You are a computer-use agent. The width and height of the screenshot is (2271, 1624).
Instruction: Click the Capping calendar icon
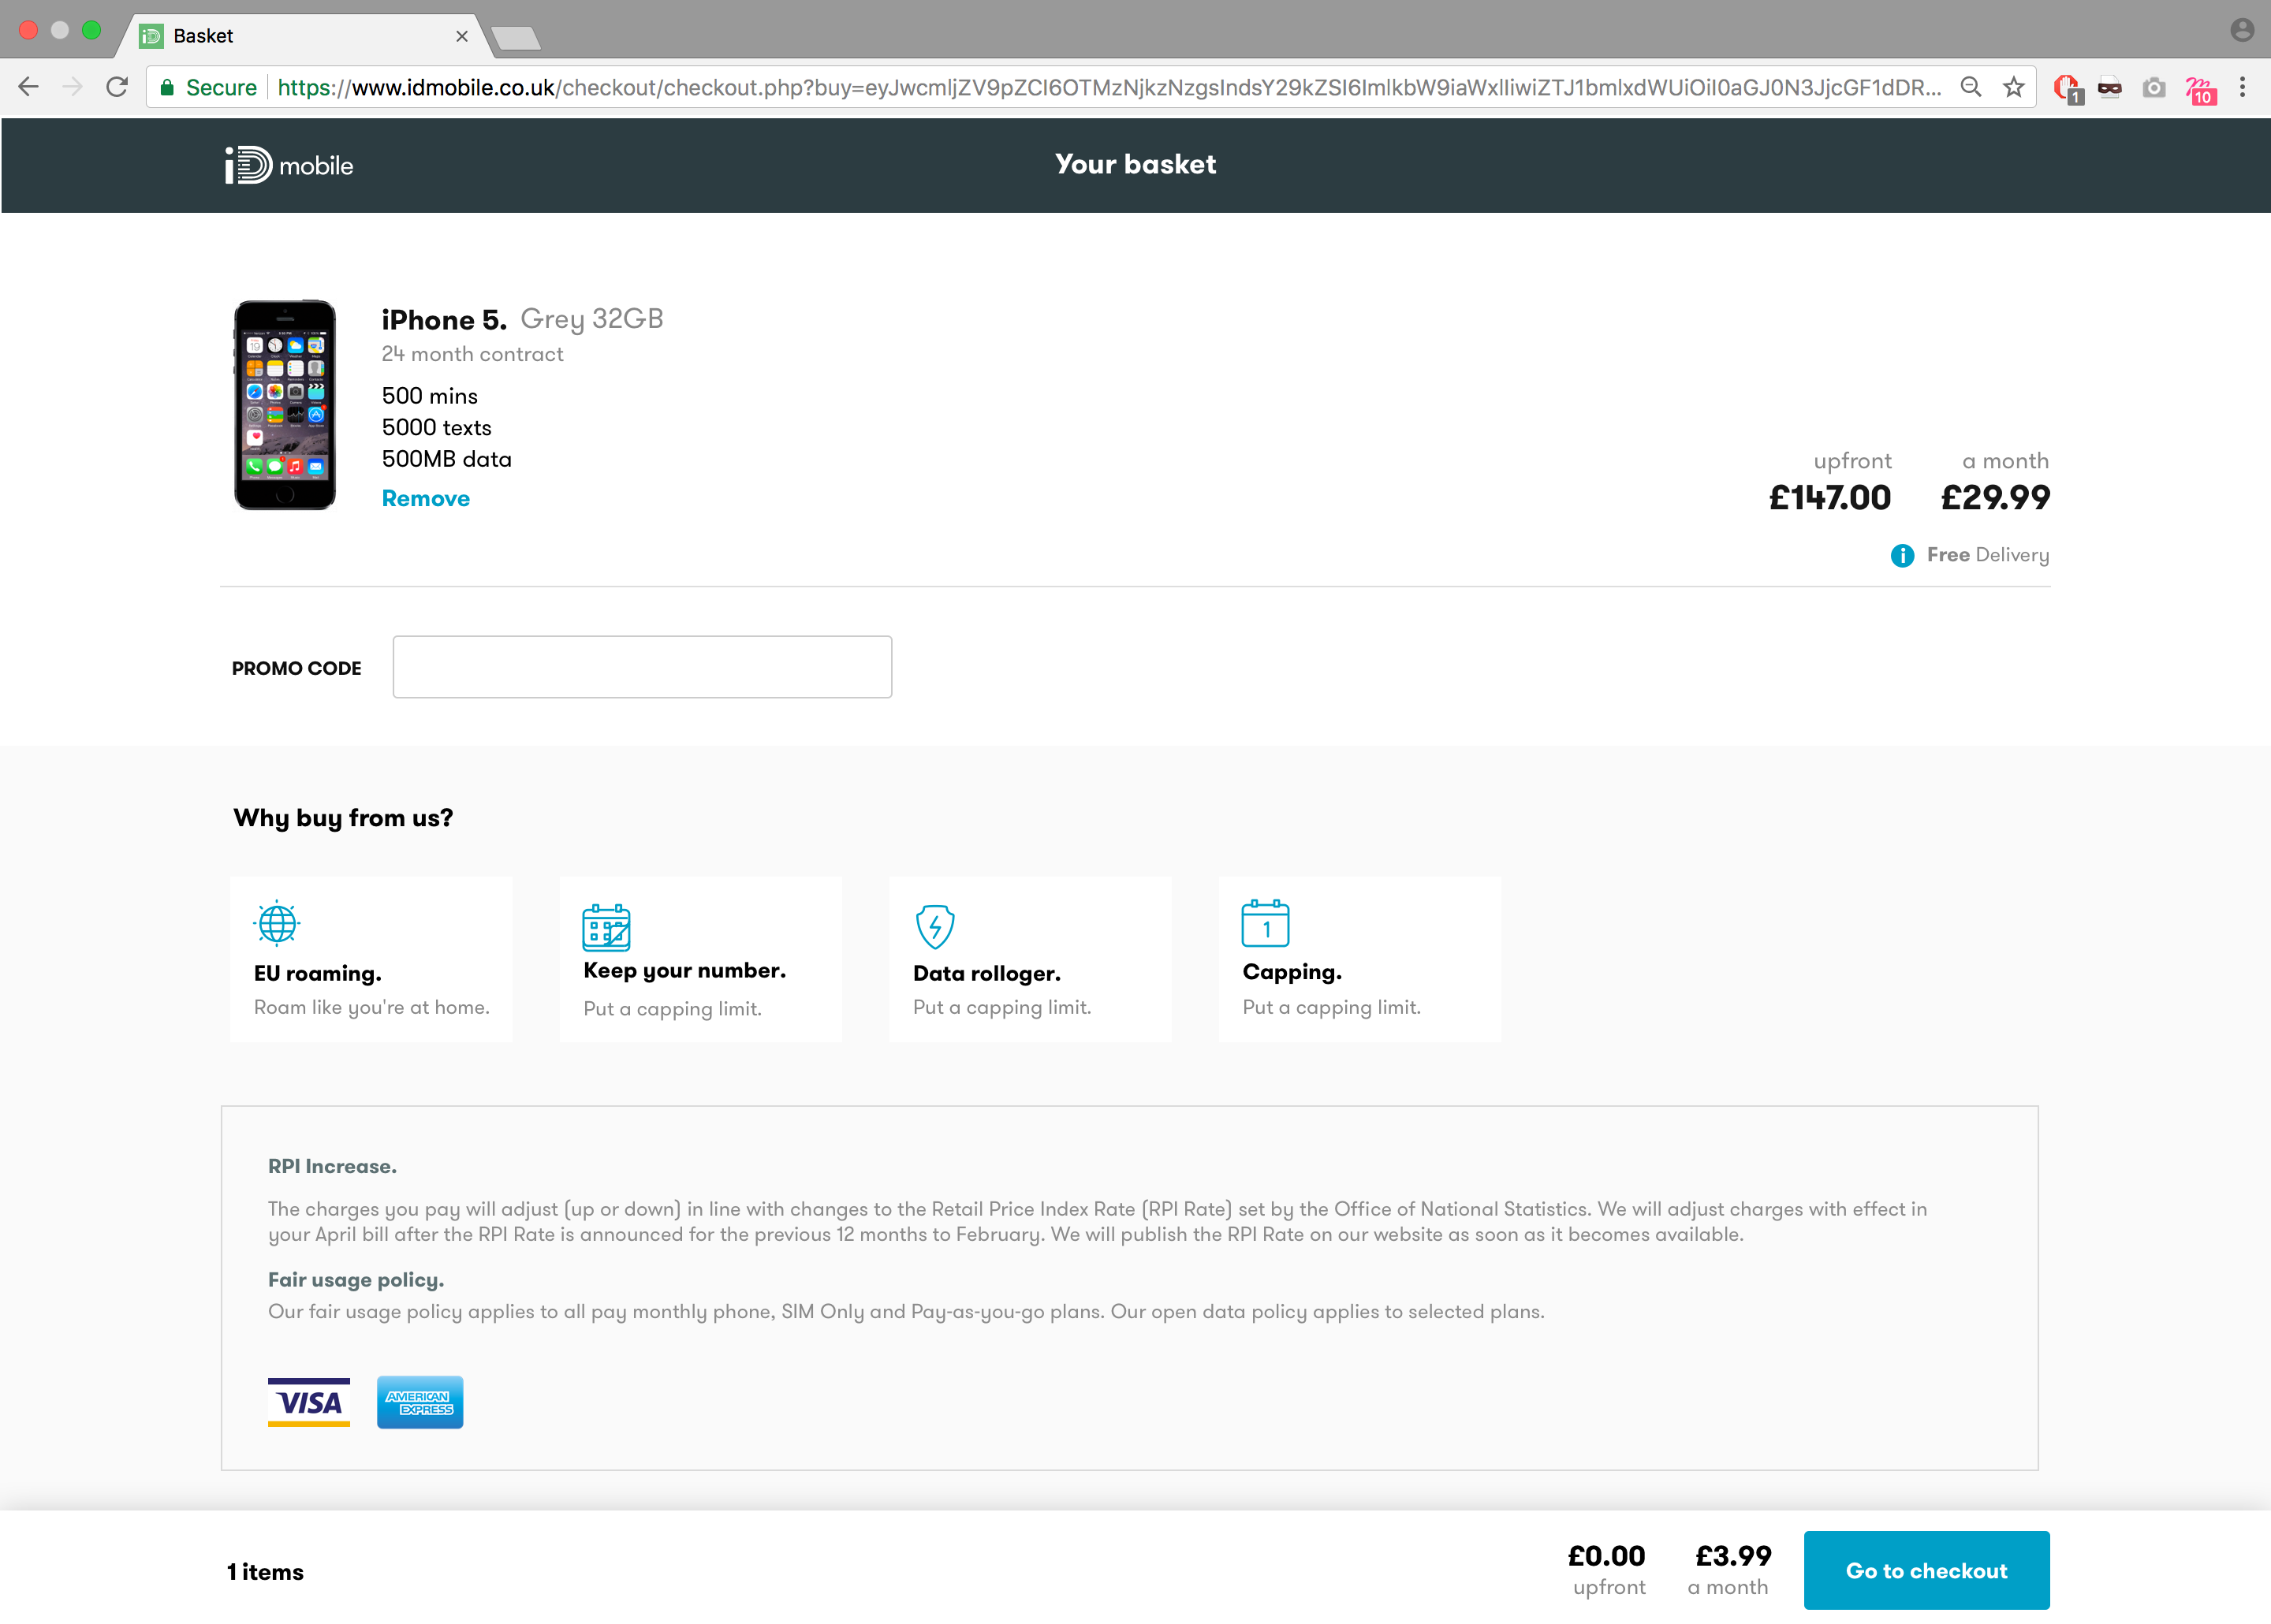point(1265,923)
